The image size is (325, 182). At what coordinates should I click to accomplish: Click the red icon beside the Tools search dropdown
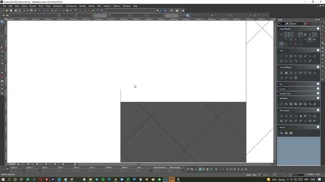[x=309, y=24]
